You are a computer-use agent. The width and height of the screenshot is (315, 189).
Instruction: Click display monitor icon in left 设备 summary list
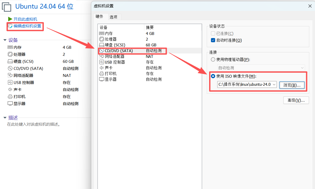[10, 104]
